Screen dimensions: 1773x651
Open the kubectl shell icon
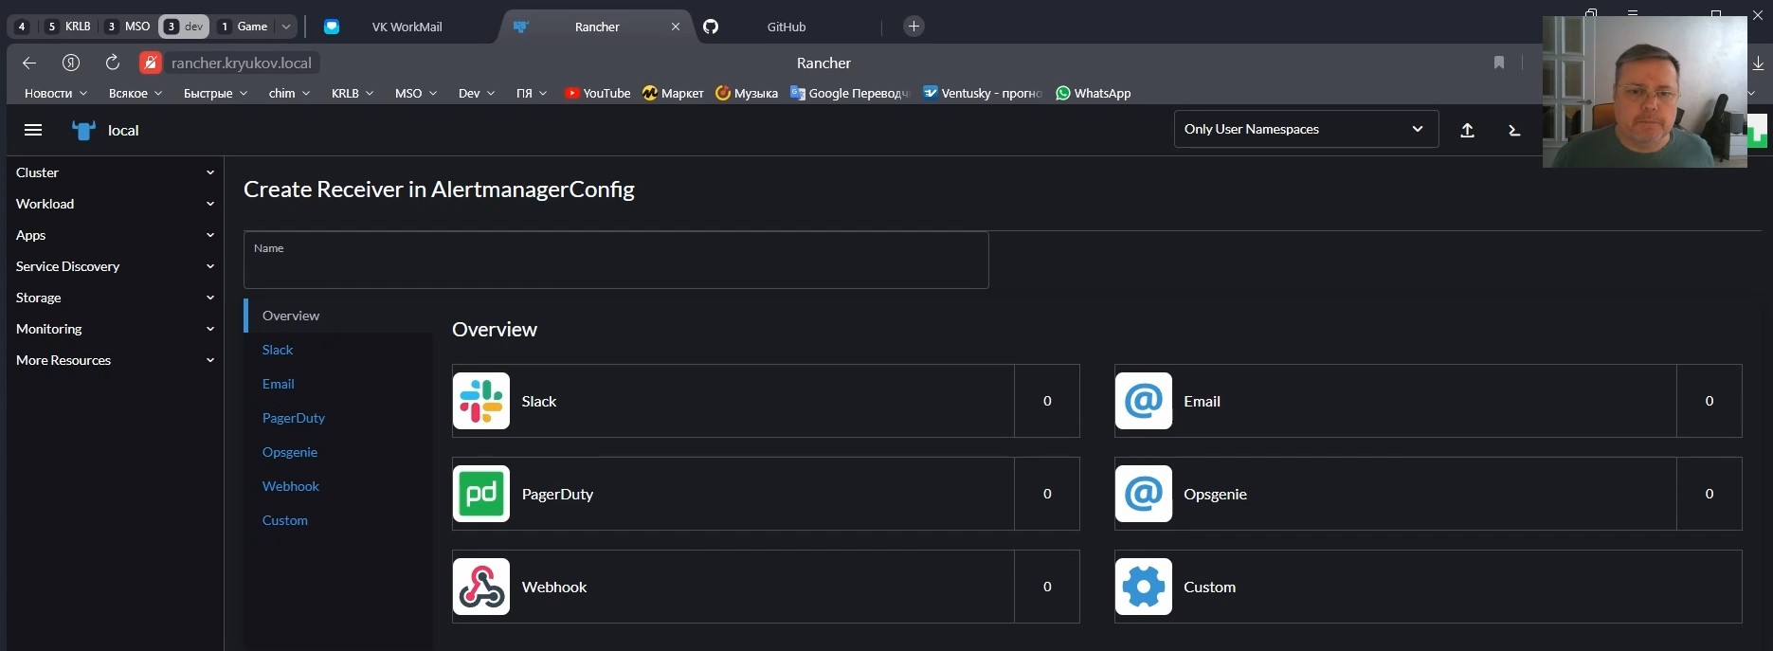(x=1514, y=130)
